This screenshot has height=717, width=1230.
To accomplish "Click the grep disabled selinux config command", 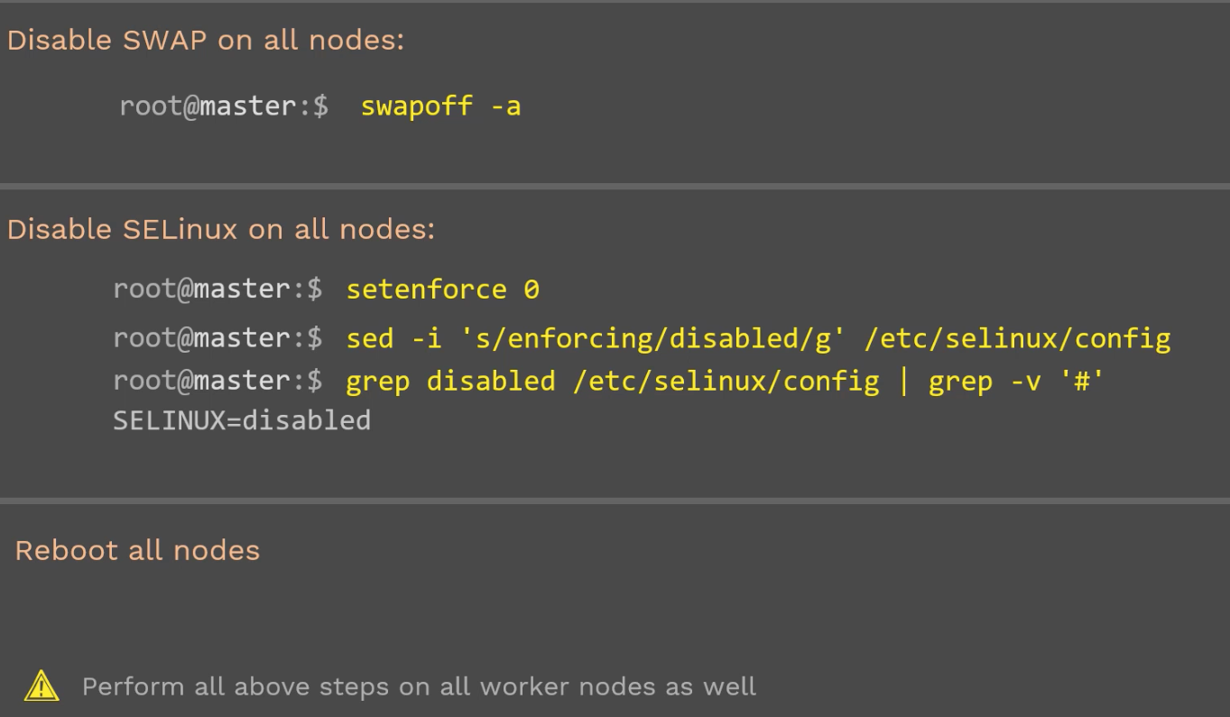I will (x=725, y=381).
